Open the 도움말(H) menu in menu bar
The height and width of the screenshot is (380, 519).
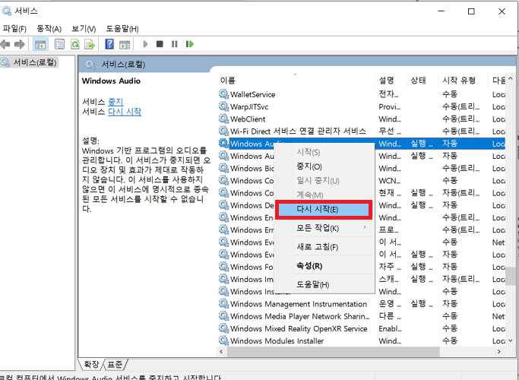pyautogui.click(x=122, y=29)
